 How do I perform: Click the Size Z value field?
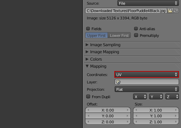click(x=156, y=122)
